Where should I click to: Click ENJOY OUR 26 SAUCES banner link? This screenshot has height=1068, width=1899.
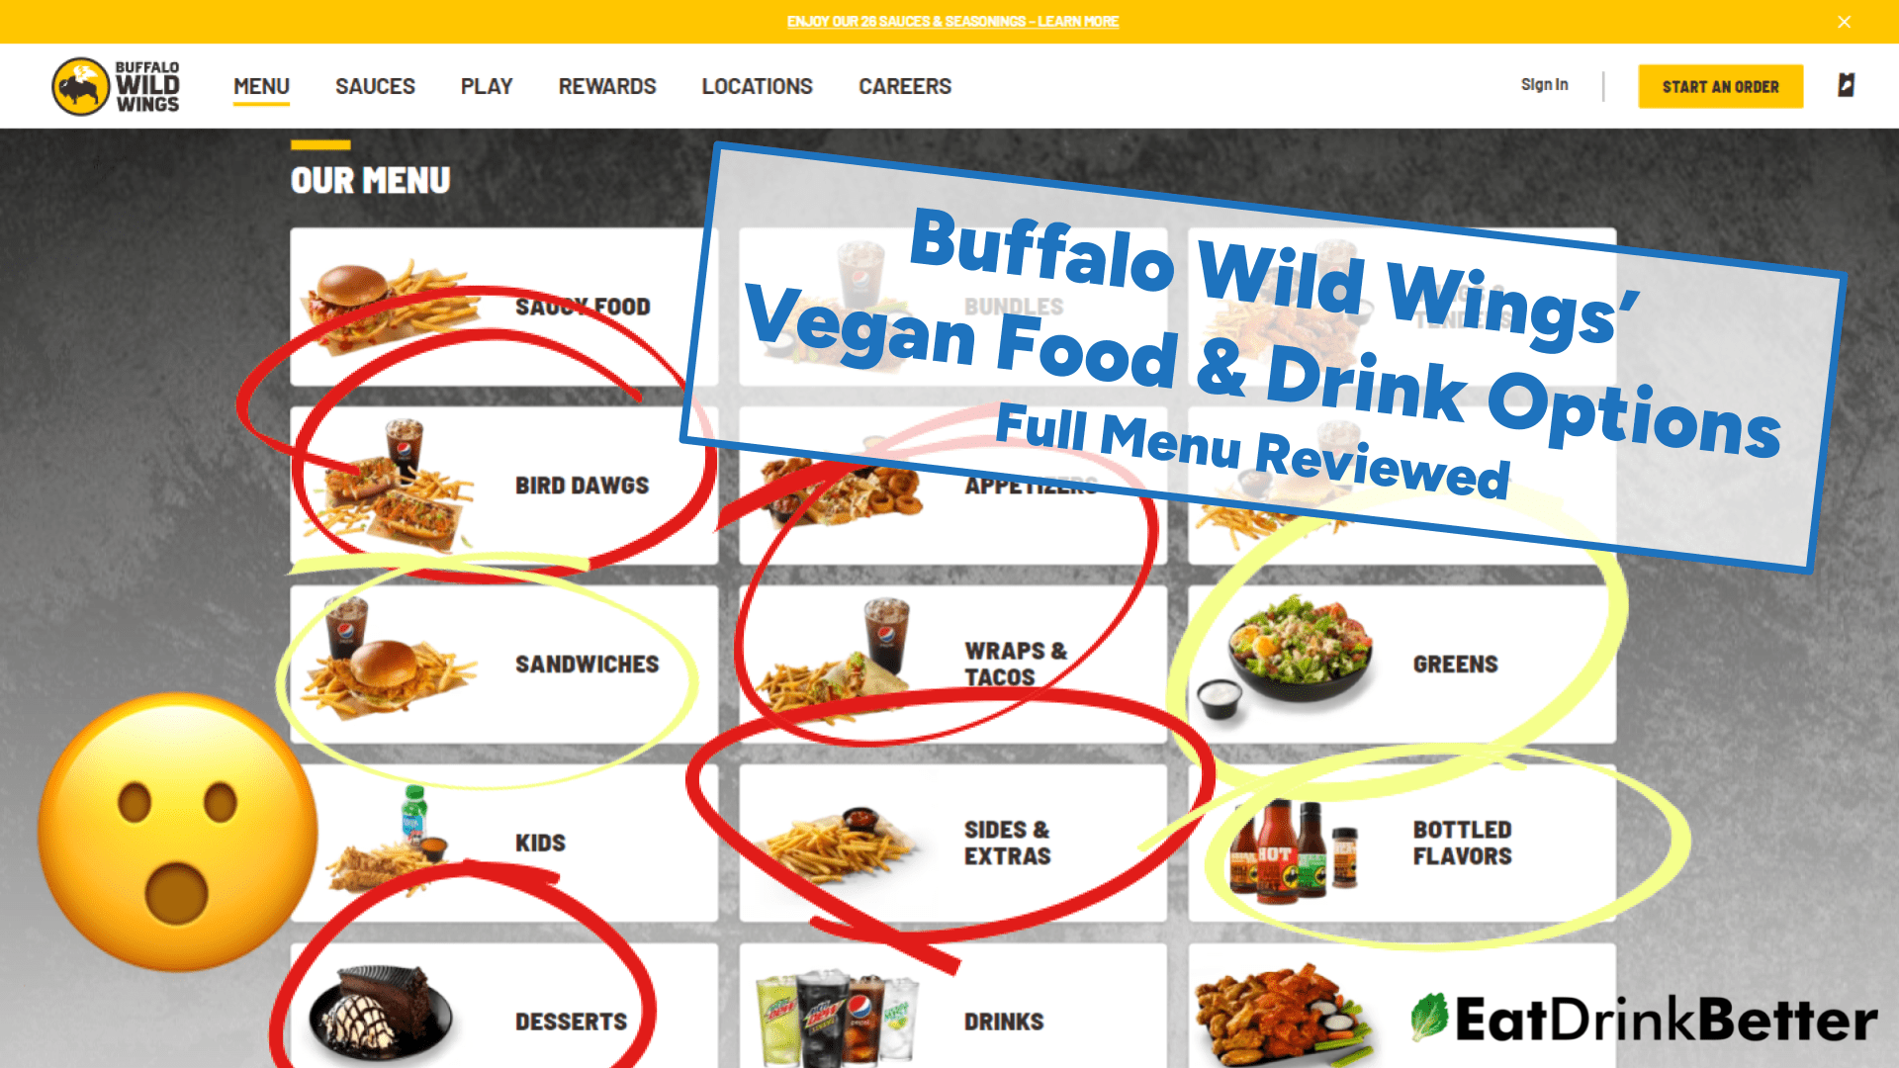[949, 21]
